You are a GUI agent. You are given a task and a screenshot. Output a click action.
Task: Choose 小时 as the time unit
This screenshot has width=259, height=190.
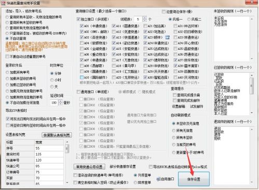click(52, 80)
